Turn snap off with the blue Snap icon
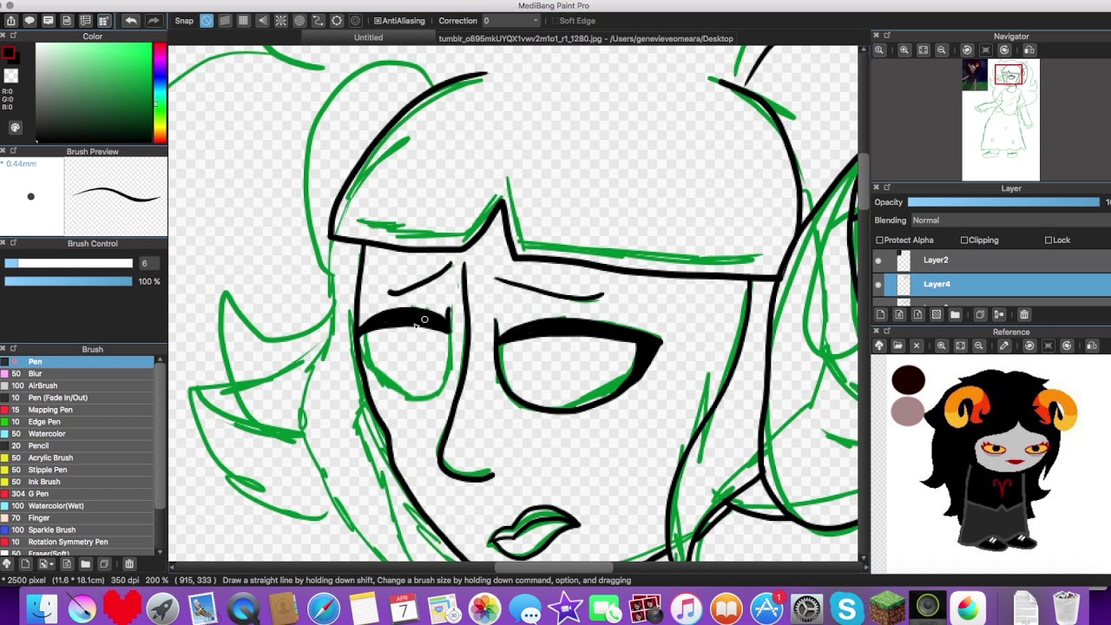 tap(207, 21)
